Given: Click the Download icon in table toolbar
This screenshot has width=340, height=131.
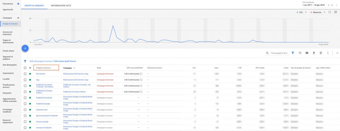Looking at the screenshot, I should coord(314,53).
